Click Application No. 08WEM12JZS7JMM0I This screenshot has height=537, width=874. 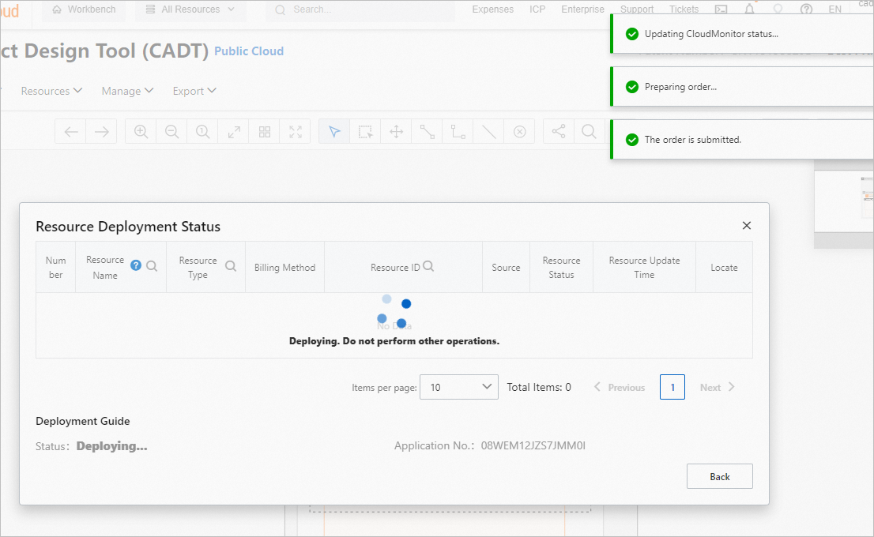coord(490,445)
